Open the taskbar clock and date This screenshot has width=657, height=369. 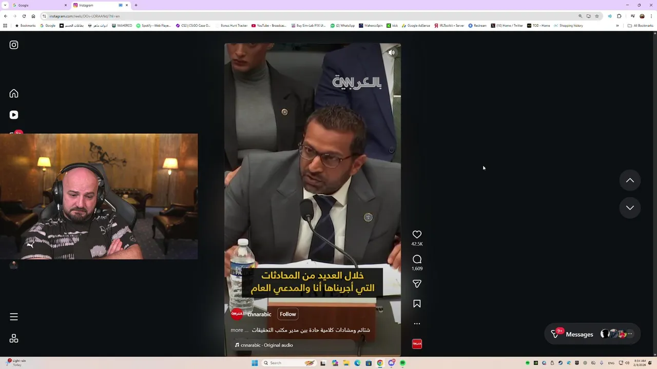click(640, 363)
